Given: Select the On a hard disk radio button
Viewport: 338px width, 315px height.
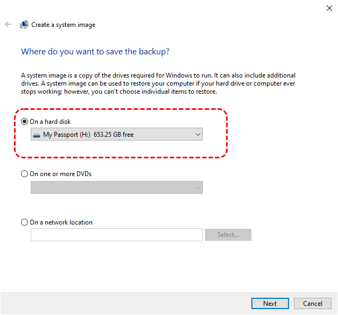Looking at the screenshot, I should click(25, 122).
